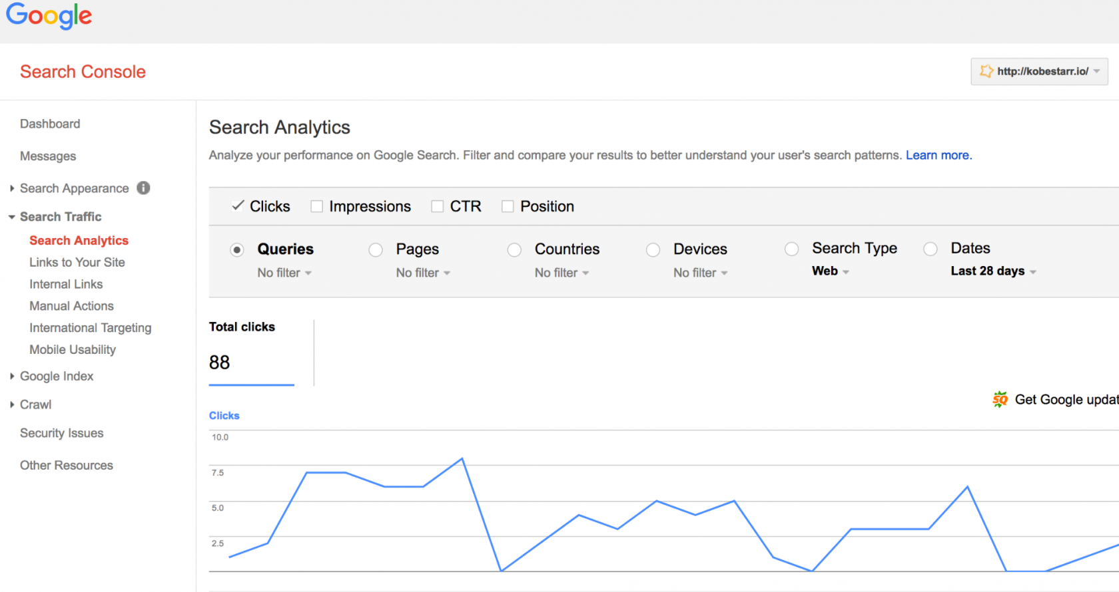Viewport: 1119px width, 592px height.
Task: Click the Clicks chart legend label
Action: click(x=224, y=416)
